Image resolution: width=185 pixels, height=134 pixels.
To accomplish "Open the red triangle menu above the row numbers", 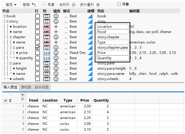I will pyautogui.click(x=23, y=95).
